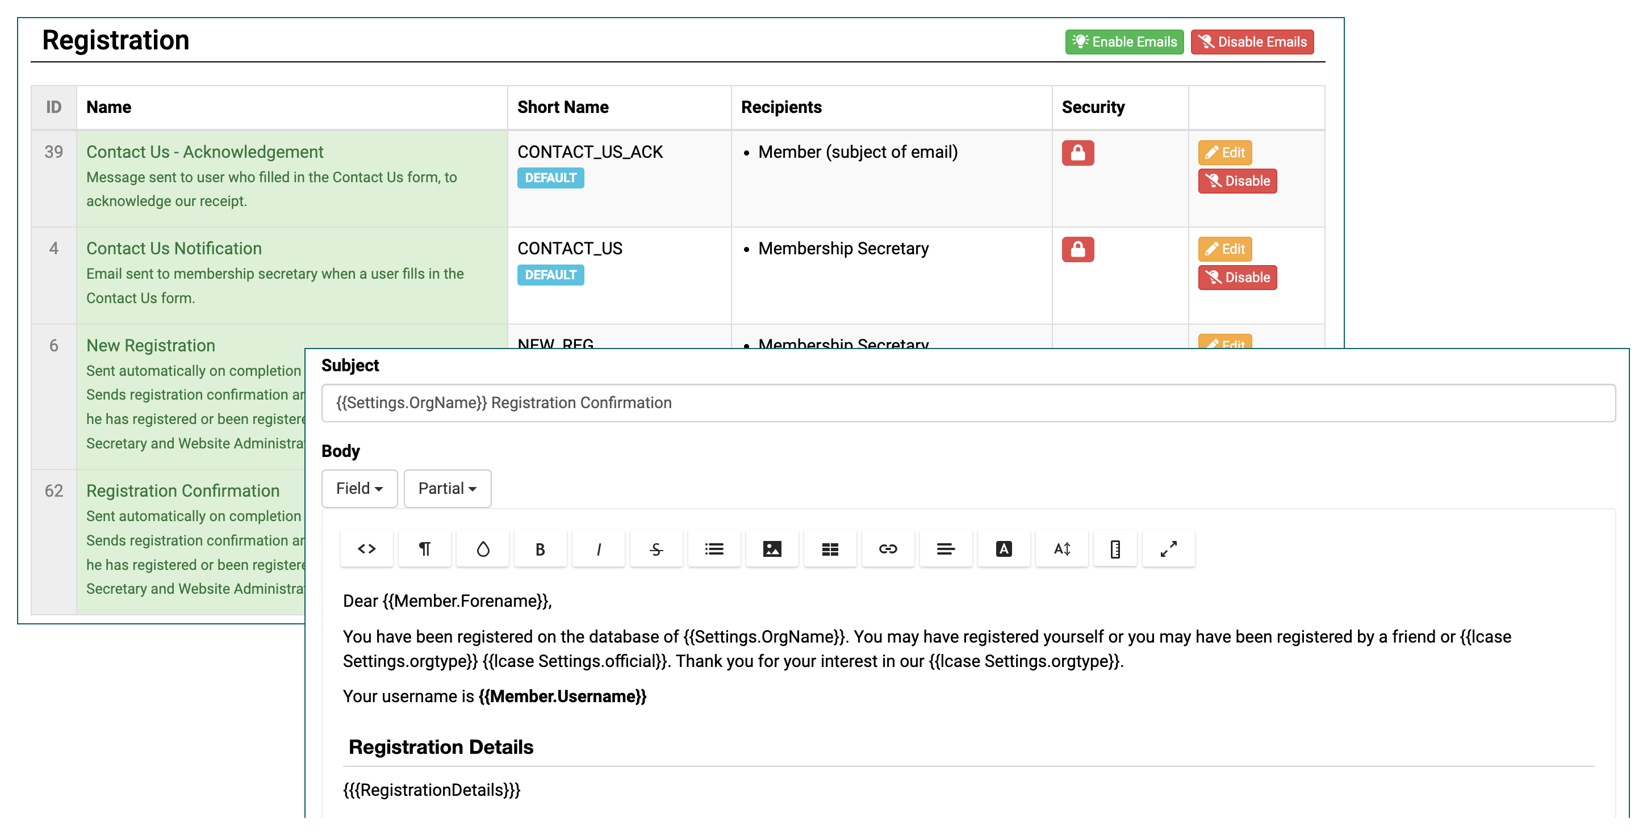
Task: Click the bold formatting icon
Action: 540,549
